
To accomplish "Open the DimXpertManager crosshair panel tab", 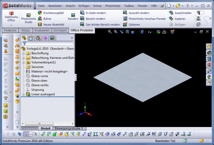I will coord(45,38).
